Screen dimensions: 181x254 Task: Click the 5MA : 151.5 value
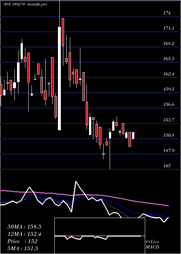pyautogui.click(x=23, y=249)
